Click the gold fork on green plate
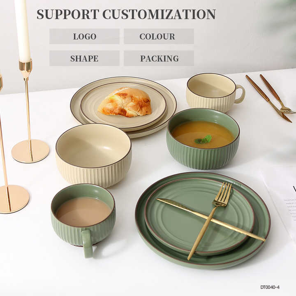 [x=210, y=220]
